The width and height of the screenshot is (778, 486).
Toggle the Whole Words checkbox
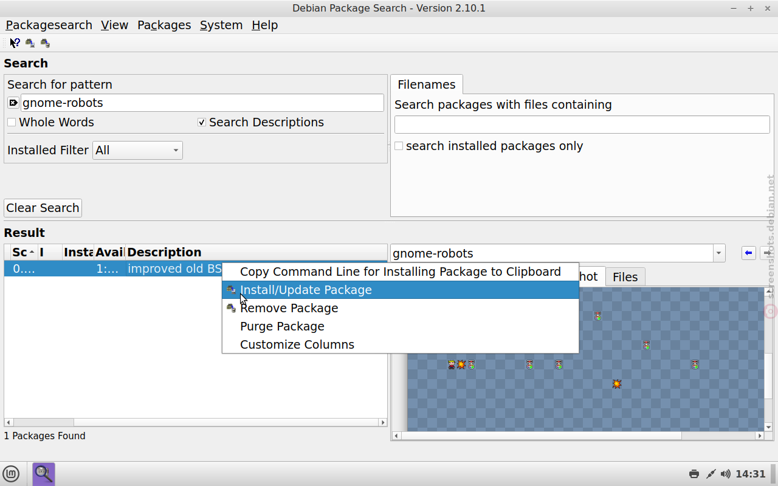(12, 122)
